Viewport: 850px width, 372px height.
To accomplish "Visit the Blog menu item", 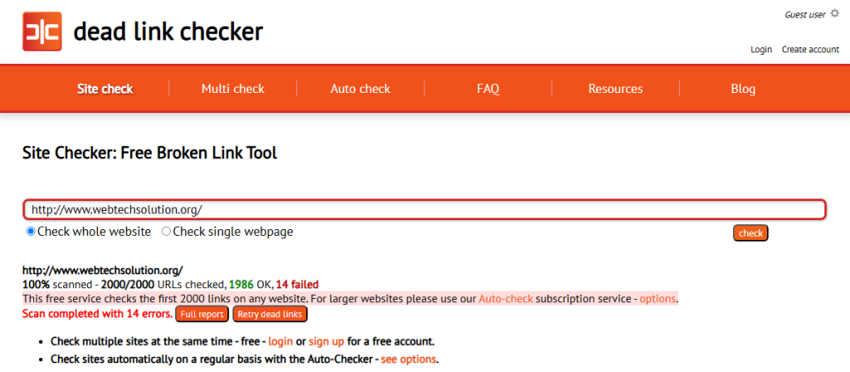I will click(743, 89).
